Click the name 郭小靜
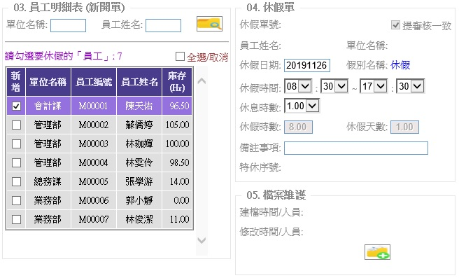The image size is (459, 278). pyautogui.click(x=139, y=201)
